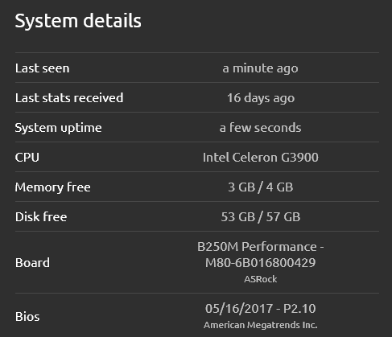Click the B250M Performance board name
392x337 pixels.
pos(257,247)
